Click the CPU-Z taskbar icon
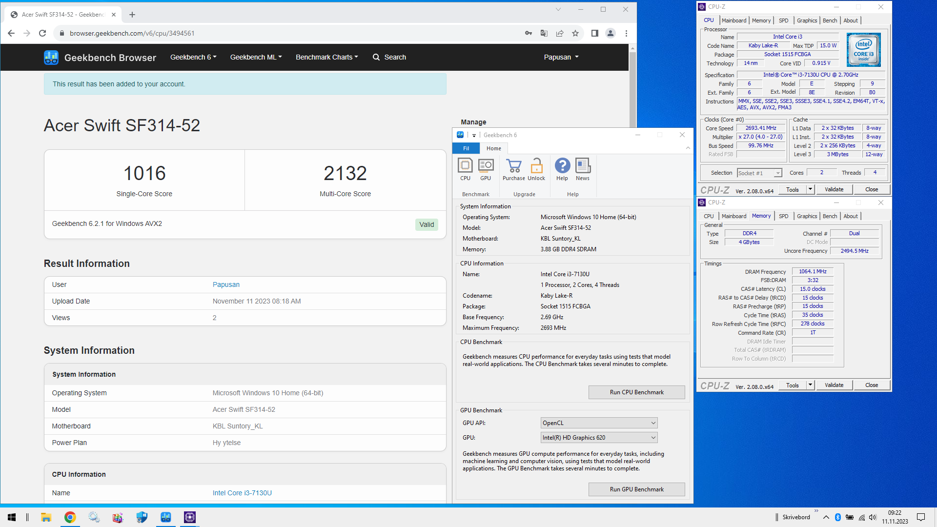 click(x=189, y=517)
